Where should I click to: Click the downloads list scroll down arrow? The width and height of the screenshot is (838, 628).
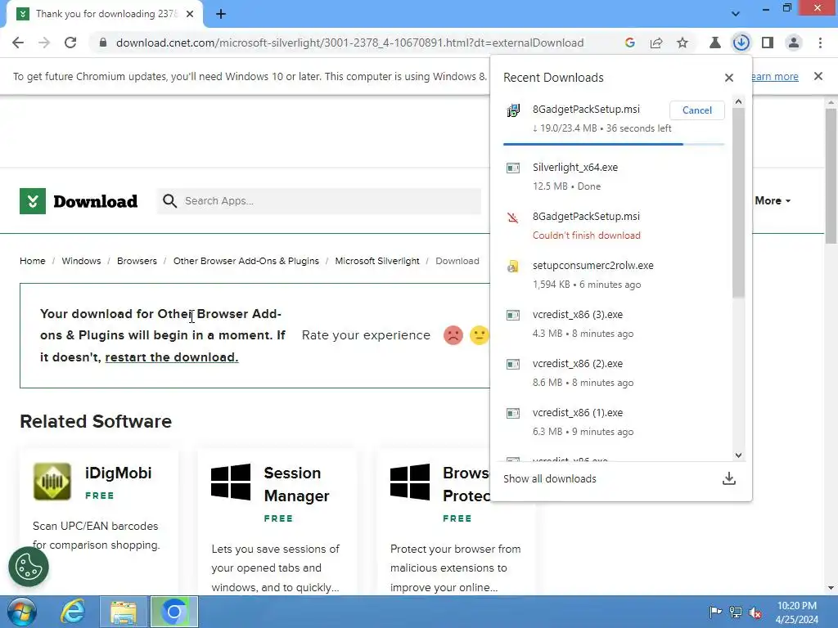739,455
